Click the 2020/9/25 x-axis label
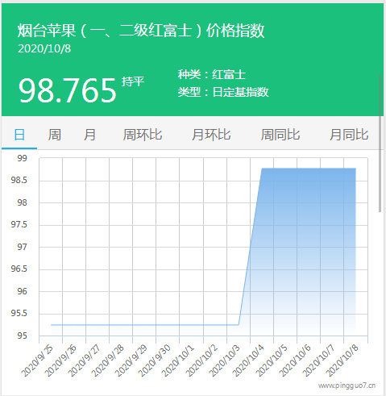Screen dimensions: 386x396 37,361
